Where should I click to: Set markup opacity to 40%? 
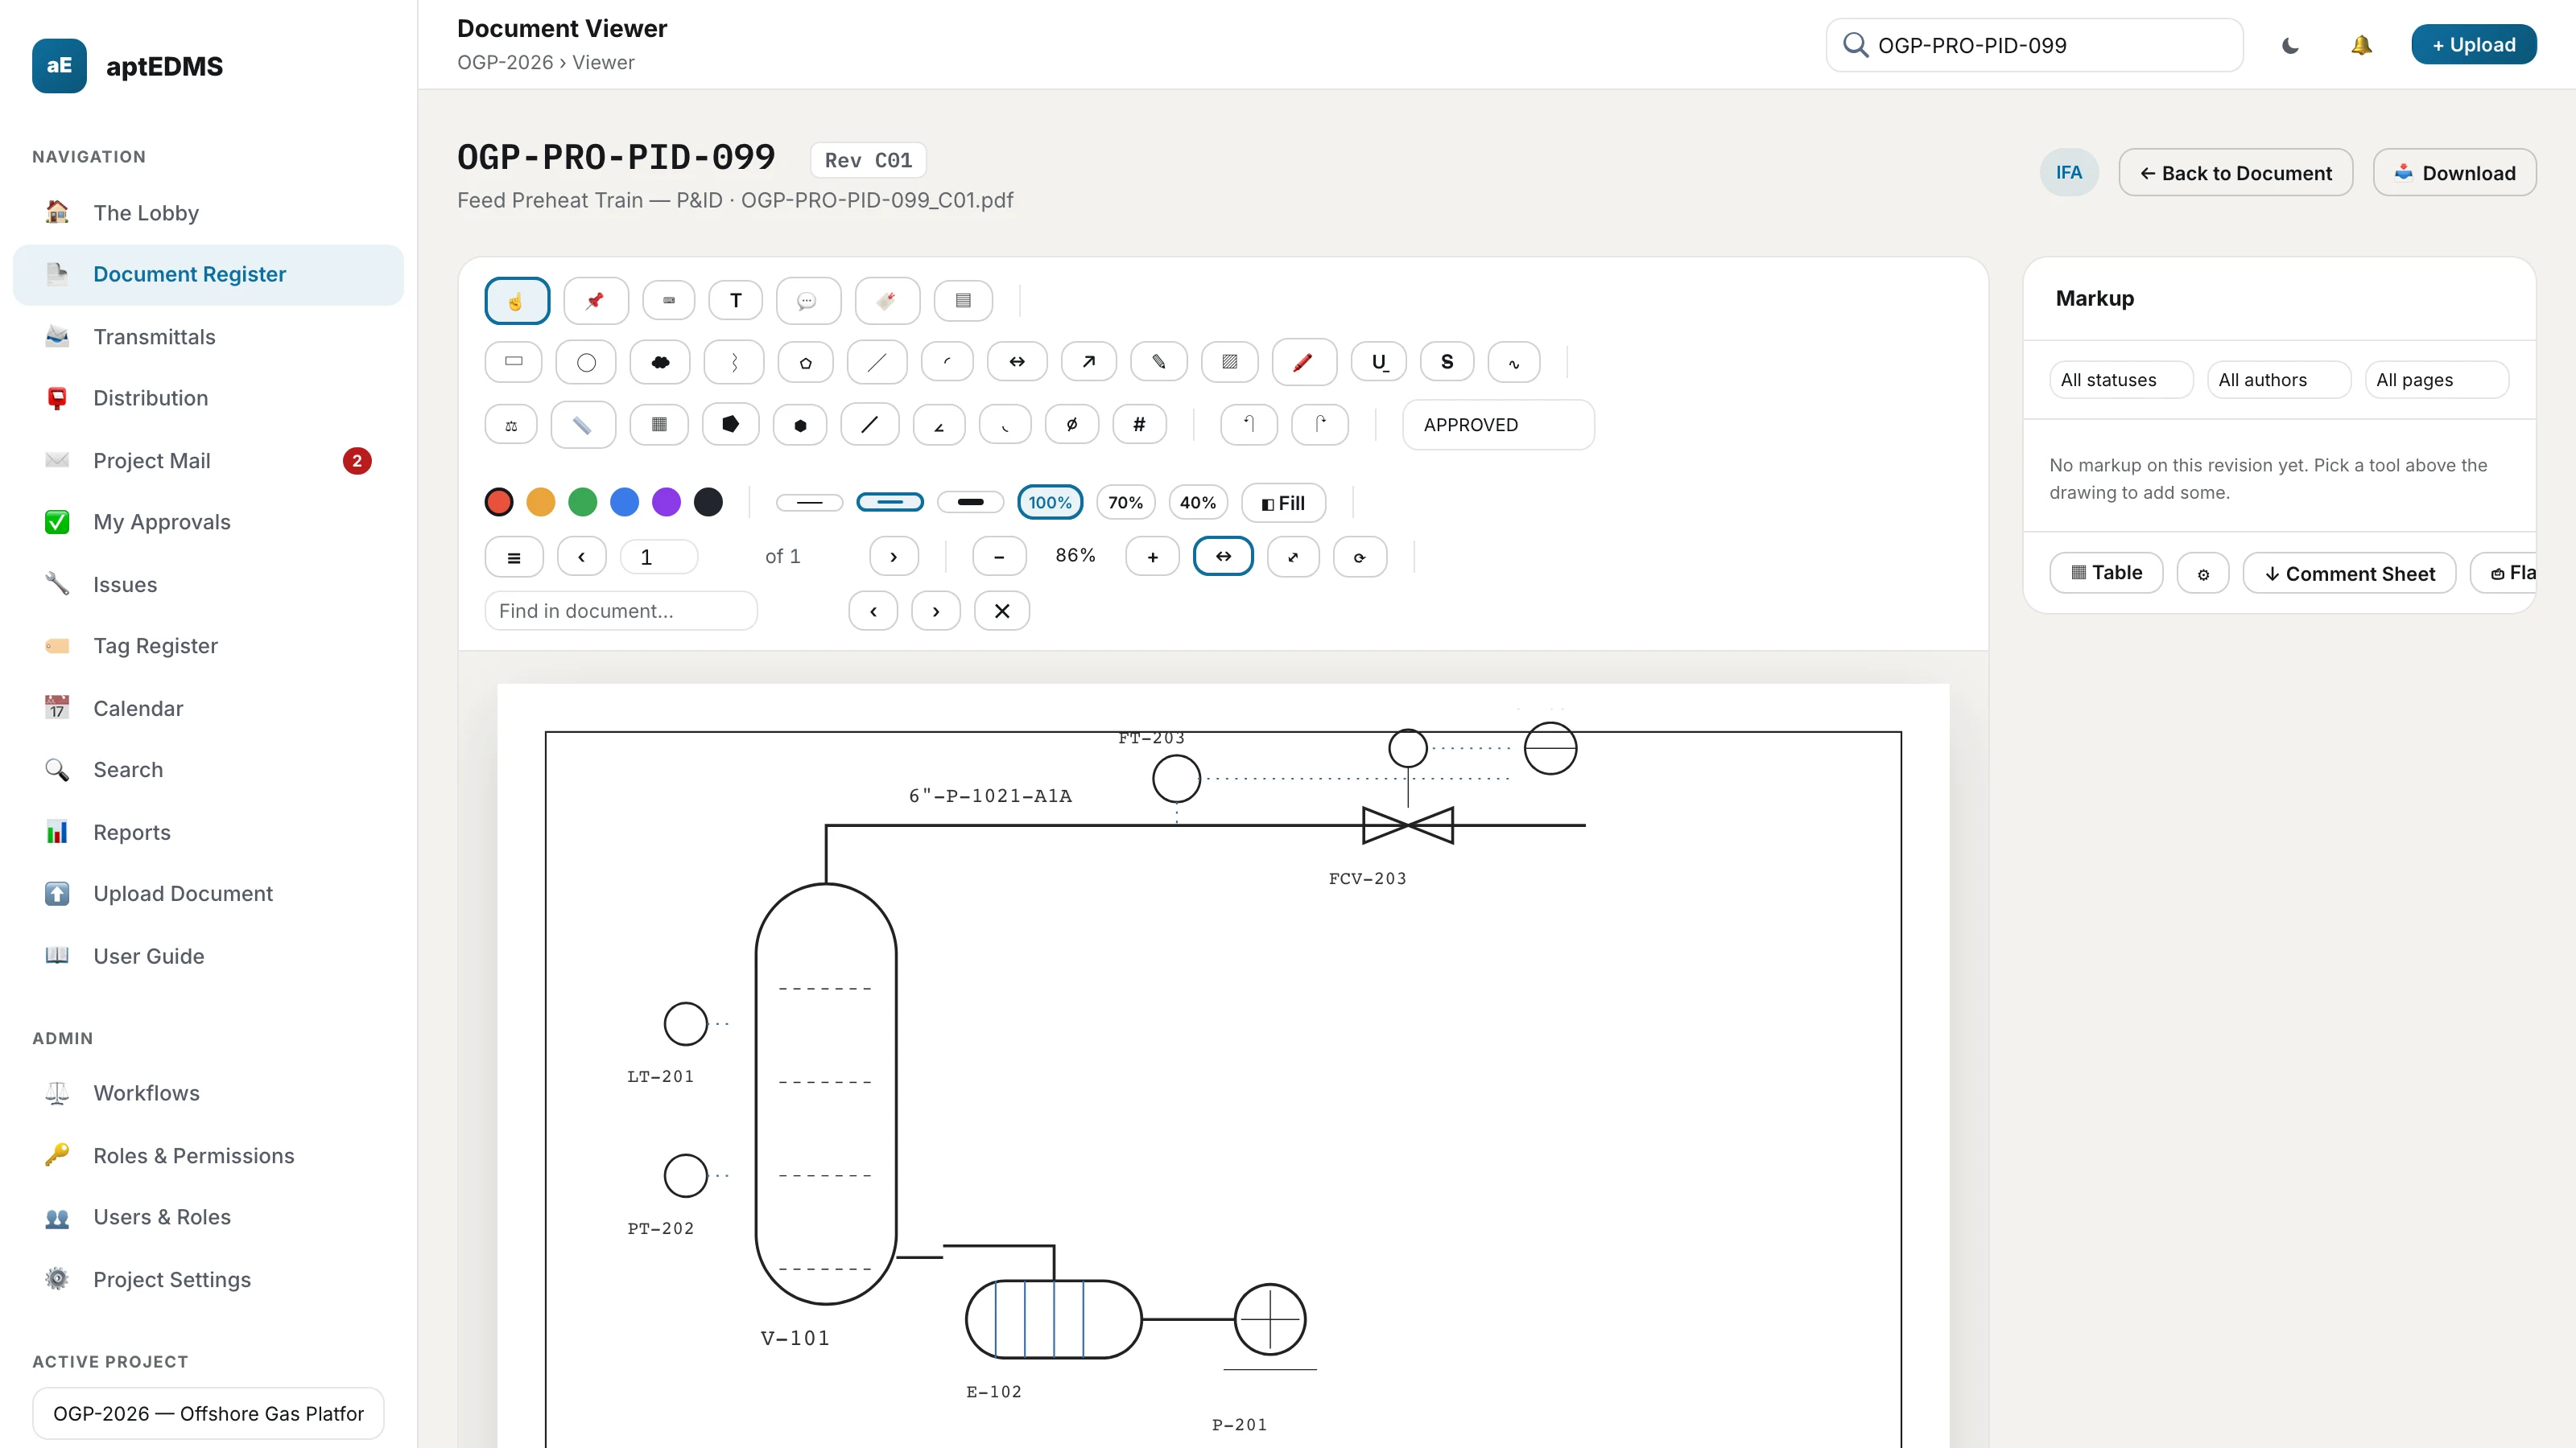coord(1198,503)
